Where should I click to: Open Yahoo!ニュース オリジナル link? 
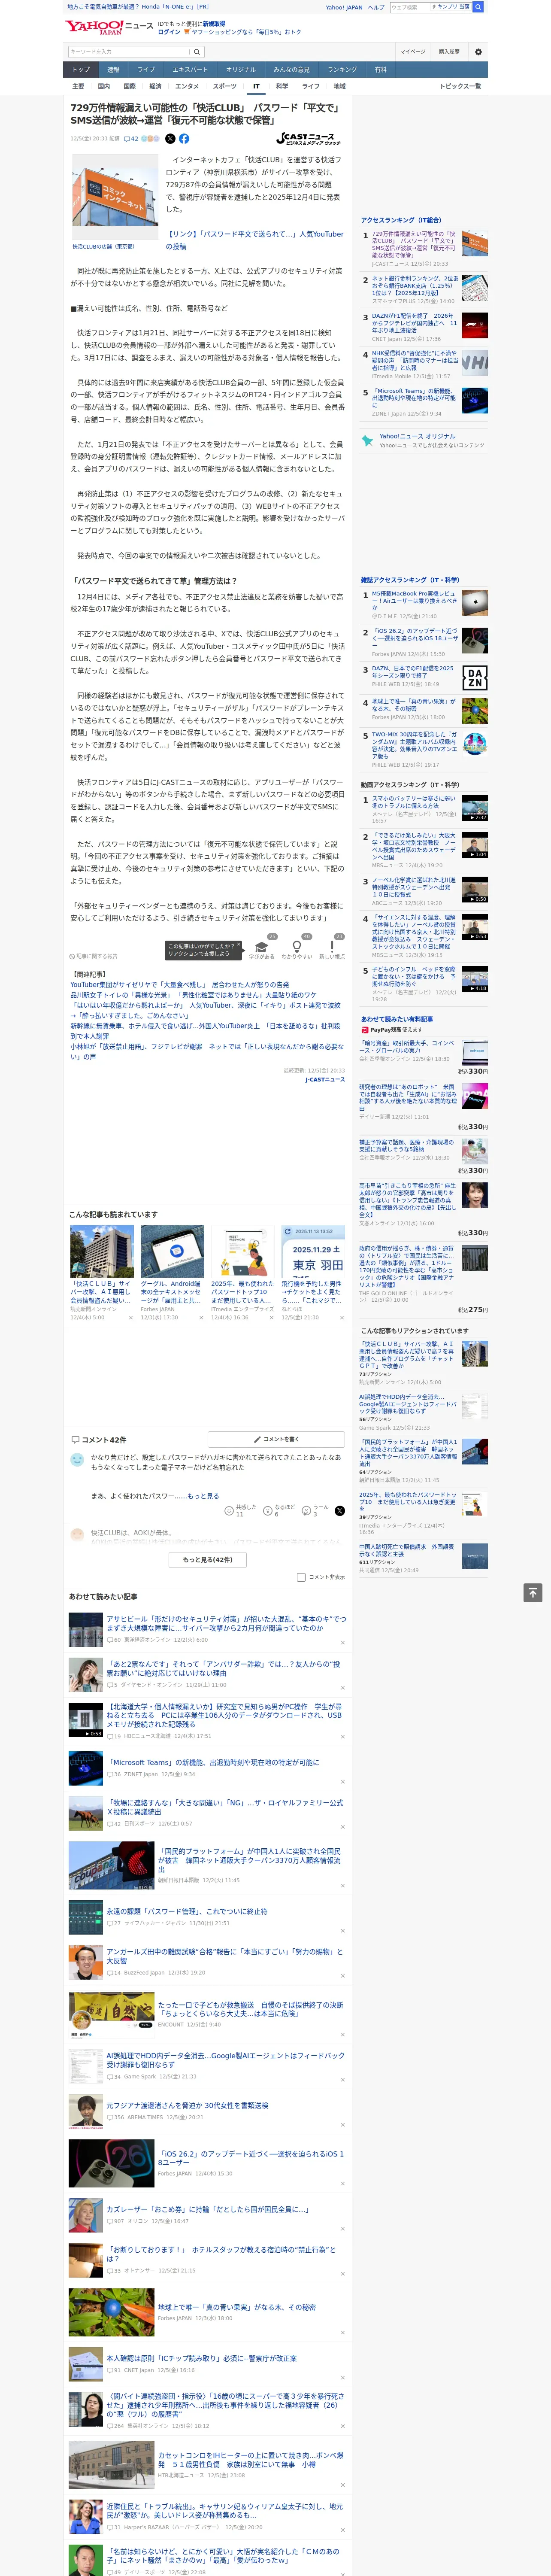[418, 436]
